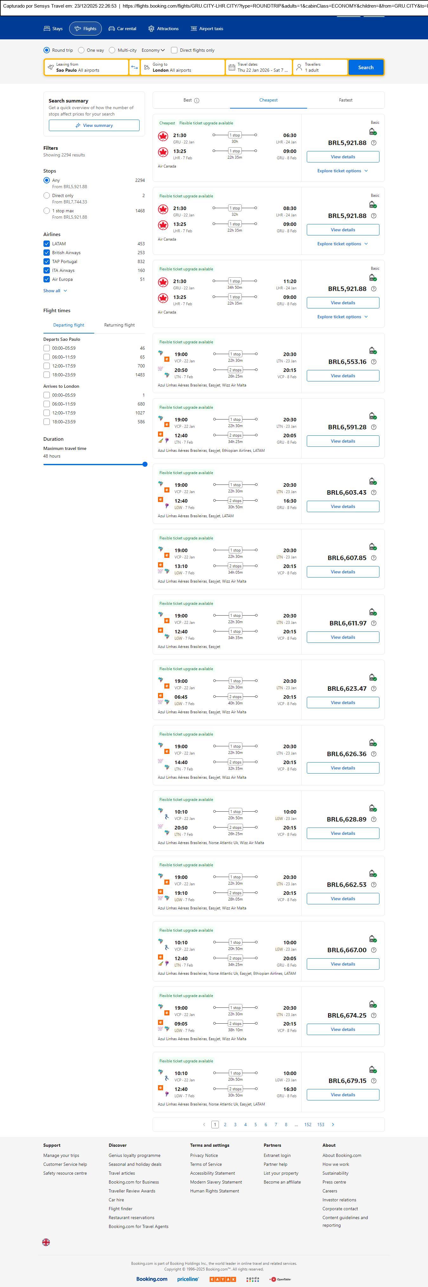Image resolution: width=428 pixels, height=1287 pixels.
Task: Select the One way radio button
Action: pyautogui.click(x=82, y=50)
